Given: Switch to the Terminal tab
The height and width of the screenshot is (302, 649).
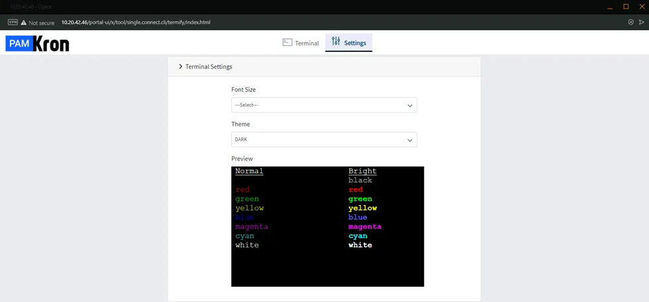Looking at the screenshot, I should 300,42.
